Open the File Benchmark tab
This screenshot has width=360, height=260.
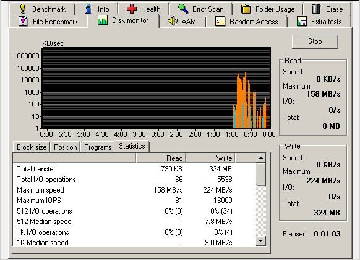point(48,22)
